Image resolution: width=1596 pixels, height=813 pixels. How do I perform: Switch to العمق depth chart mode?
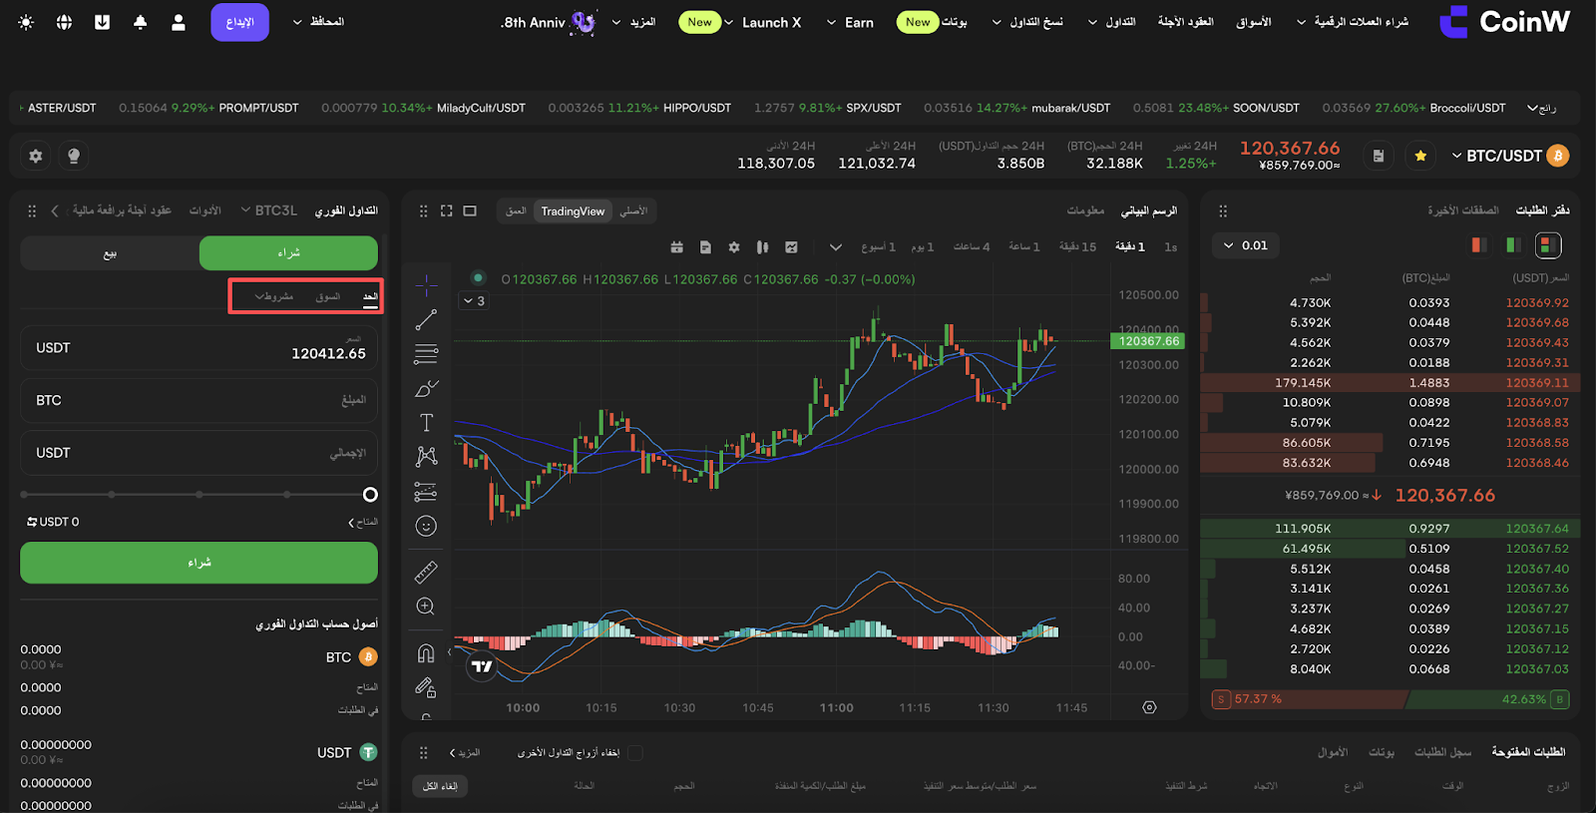[x=516, y=211]
